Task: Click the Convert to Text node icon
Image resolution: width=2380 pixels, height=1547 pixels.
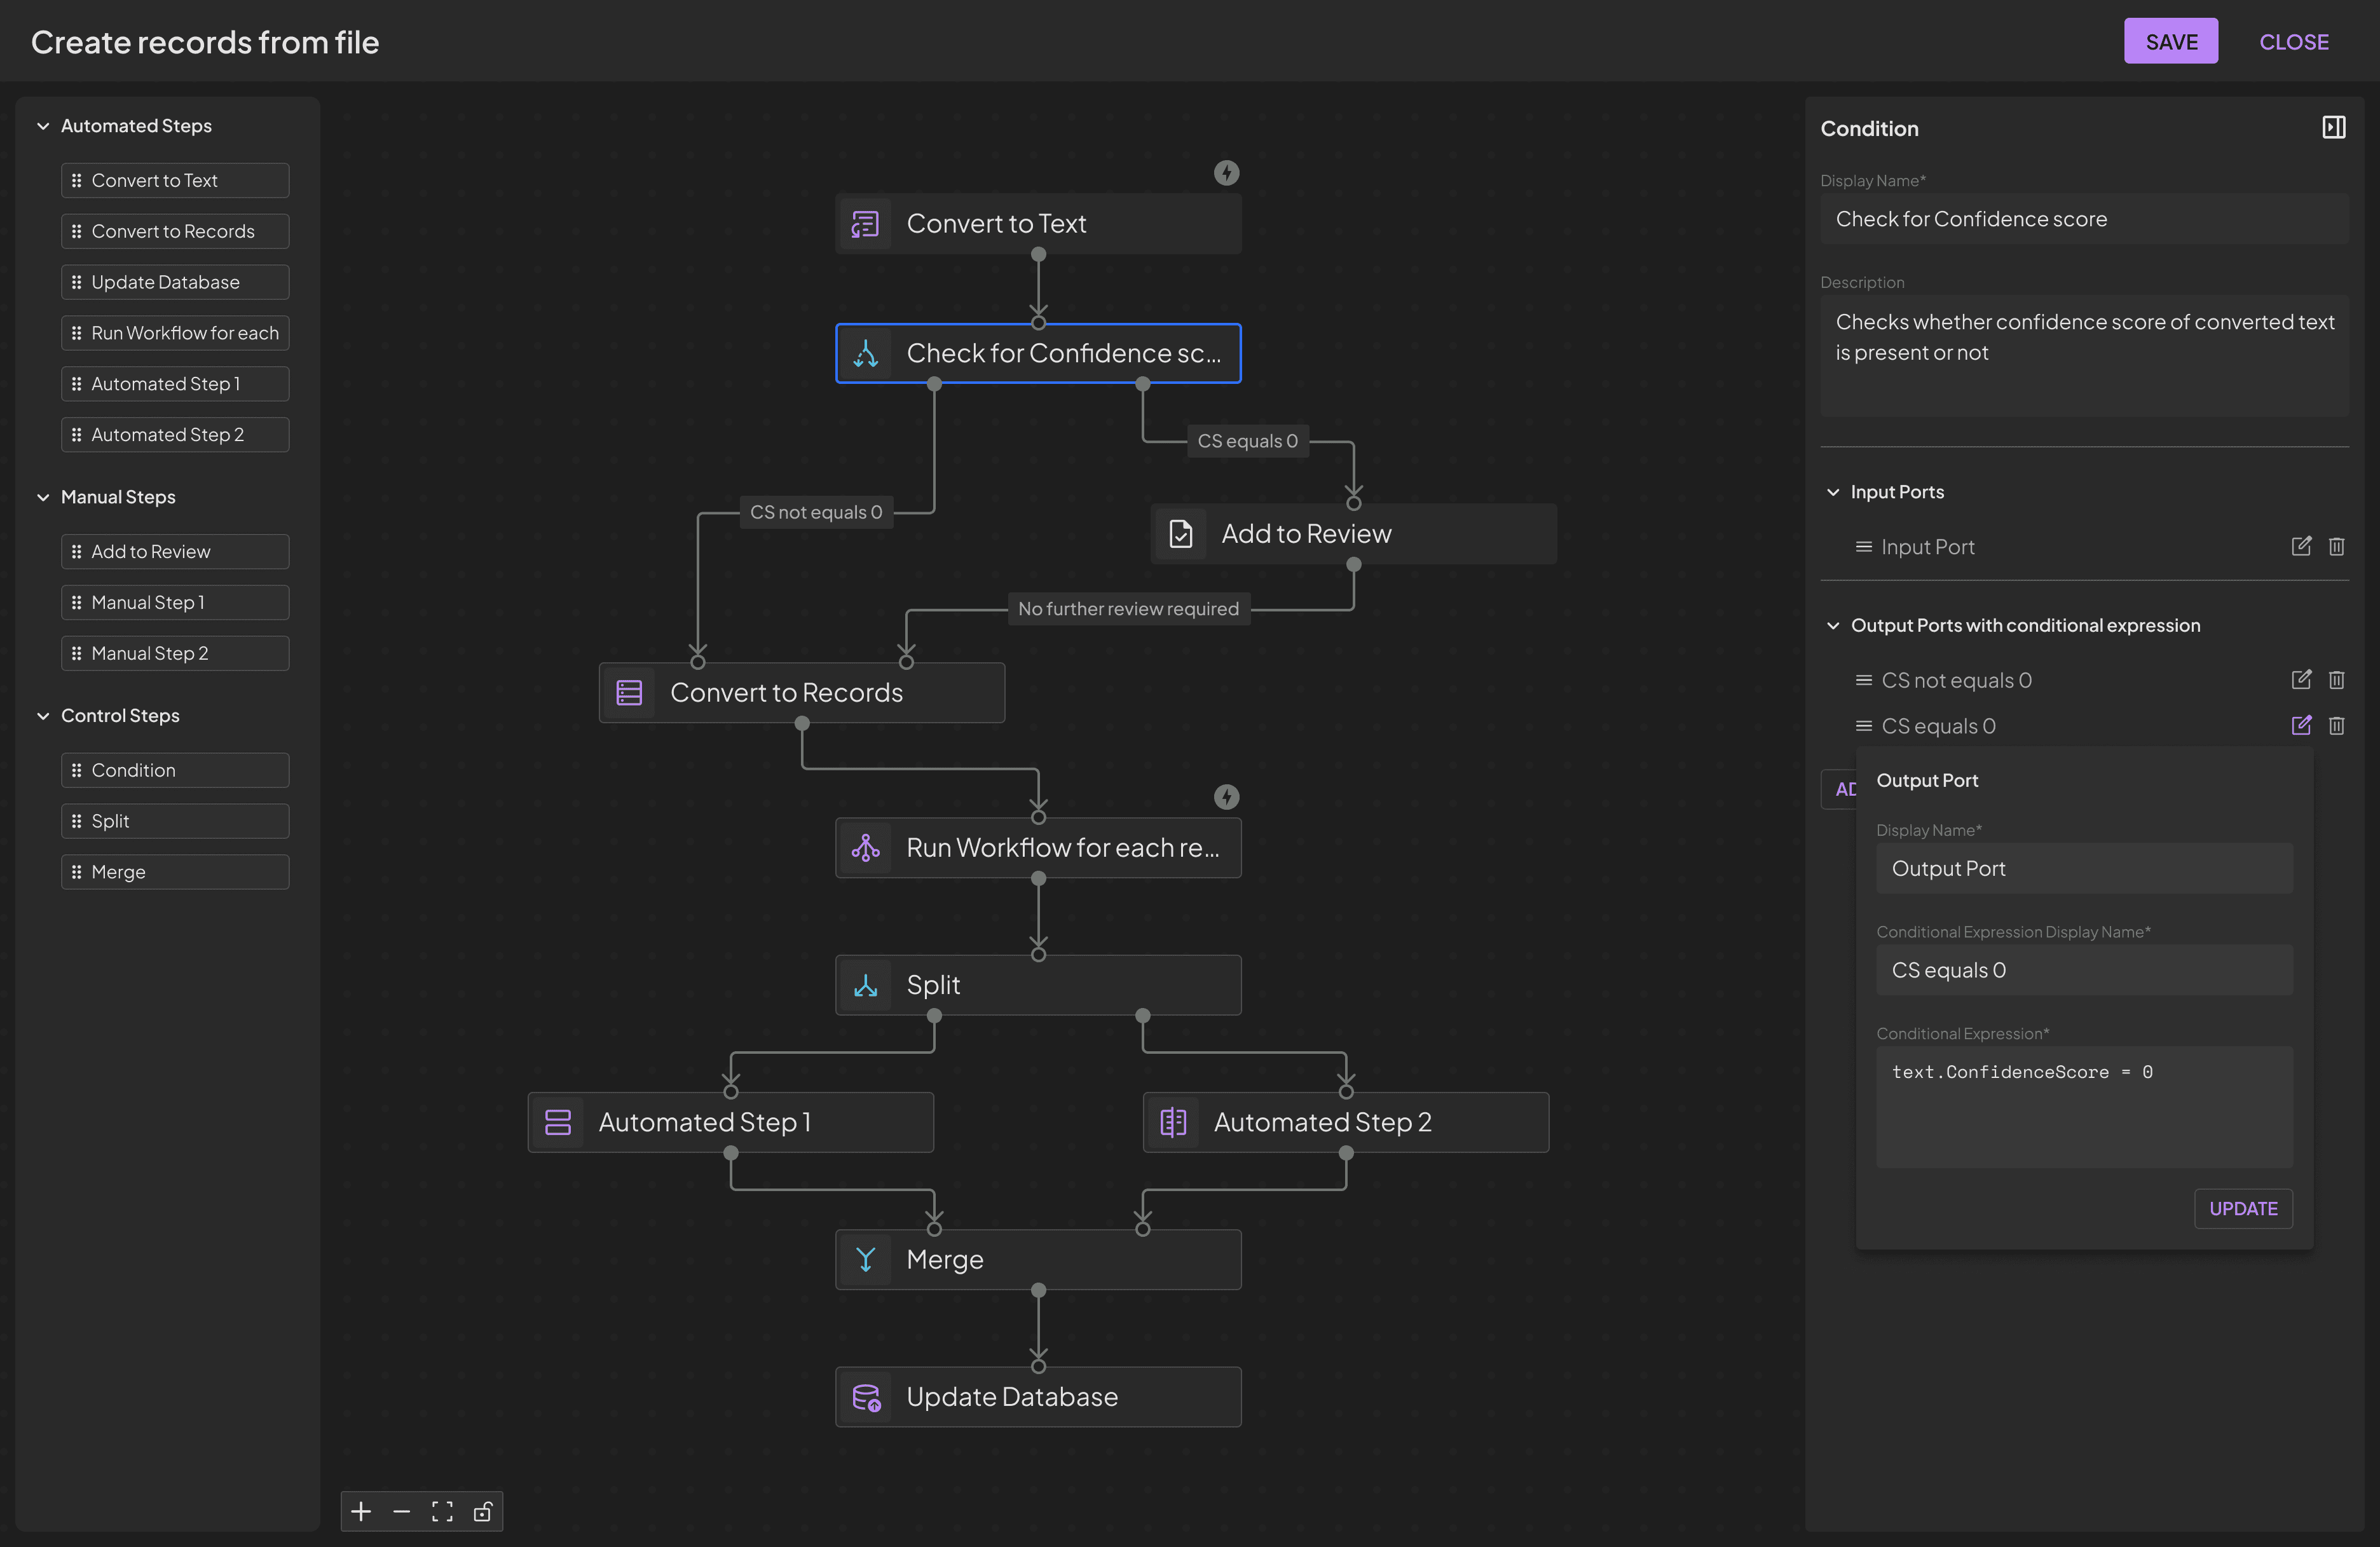Action: tap(866, 223)
